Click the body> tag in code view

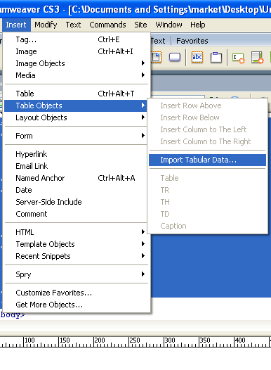point(13,315)
